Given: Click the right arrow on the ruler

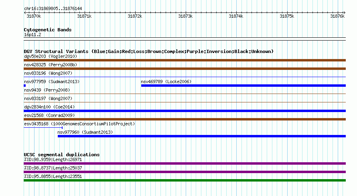Looking at the screenshot, I should pyautogui.click(x=345, y=13).
